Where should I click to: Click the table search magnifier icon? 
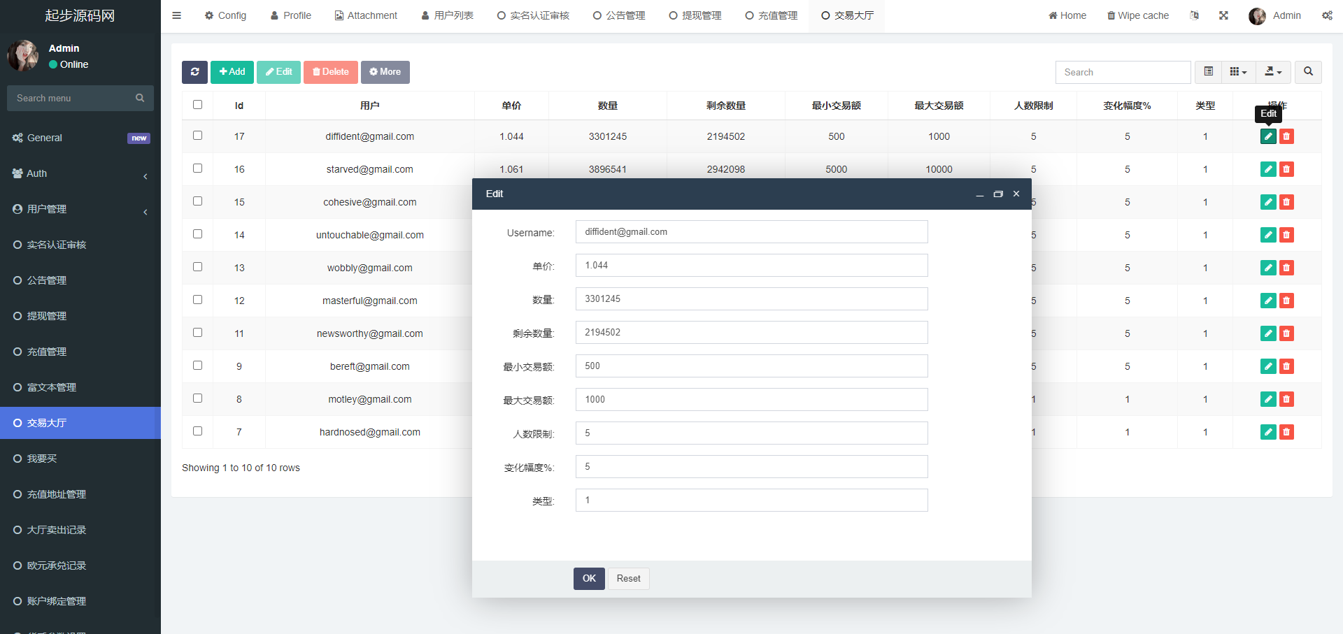pos(1308,72)
